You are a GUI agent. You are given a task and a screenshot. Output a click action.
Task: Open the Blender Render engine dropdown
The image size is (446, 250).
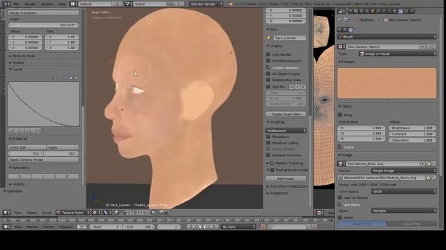click(207, 4)
